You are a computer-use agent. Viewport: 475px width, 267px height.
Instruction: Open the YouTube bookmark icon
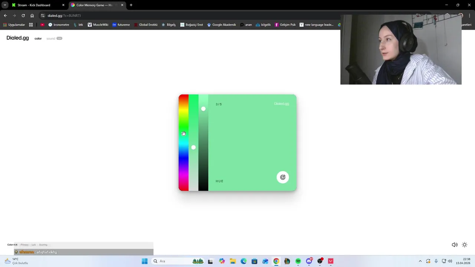[42, 25]
